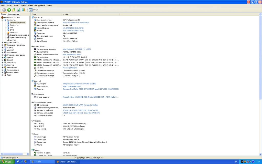Click the Софтуер tree icon
Screen dimensions: 262x164
pos(5,65)
